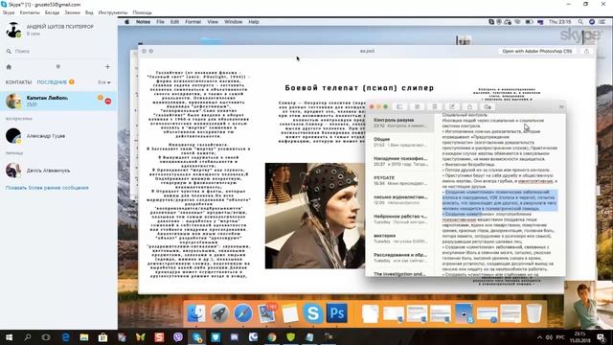Open the Mac File menu
The image size is (613, 345).
pyautogui.click(x=160, y=22)
